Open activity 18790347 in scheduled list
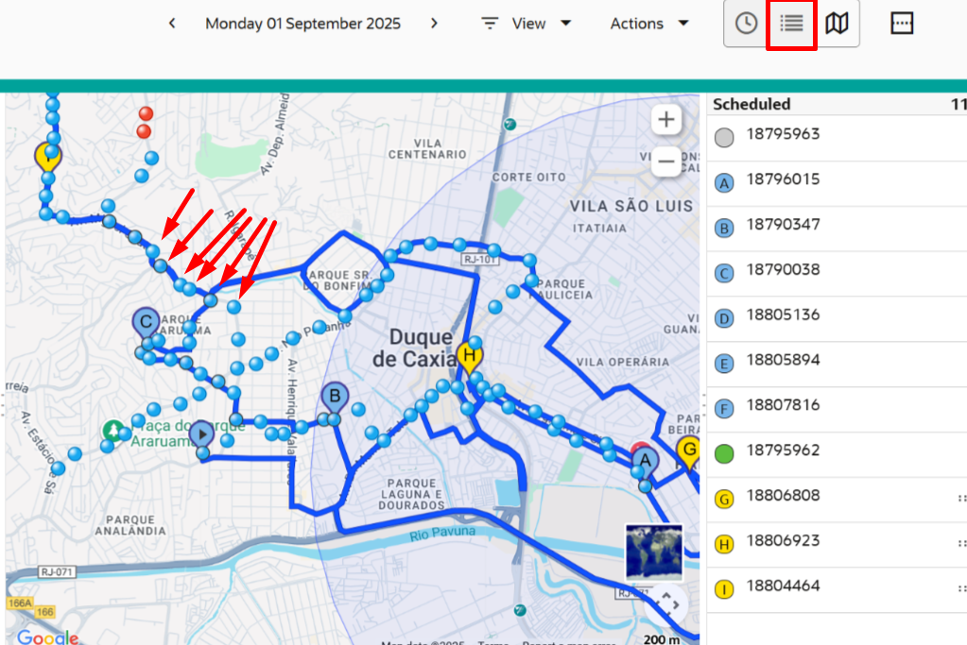Viewport: 967px width, 645px height. pyautogui.click(x=837, y=229)
